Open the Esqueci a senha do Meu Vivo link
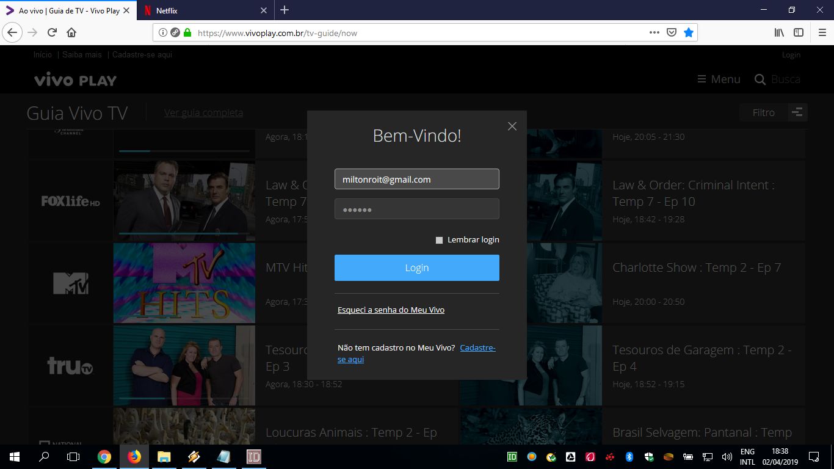This screenshot has width=834, height=469. (391, 310)
